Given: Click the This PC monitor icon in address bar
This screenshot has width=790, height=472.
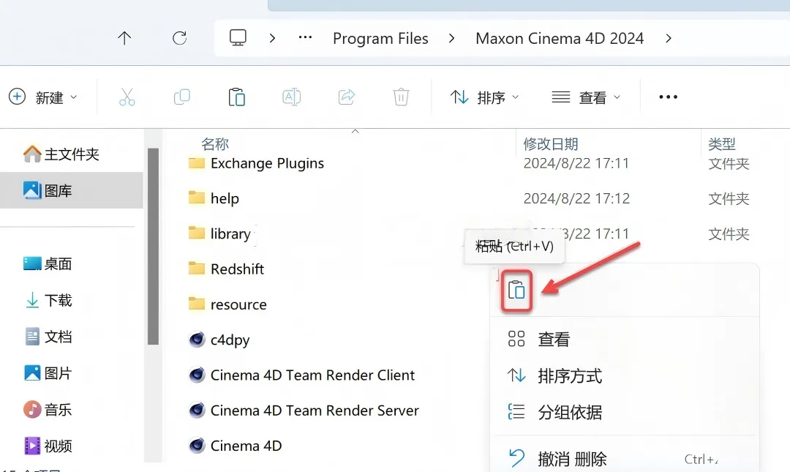Looking at the screenshot, I should [238, 38].
